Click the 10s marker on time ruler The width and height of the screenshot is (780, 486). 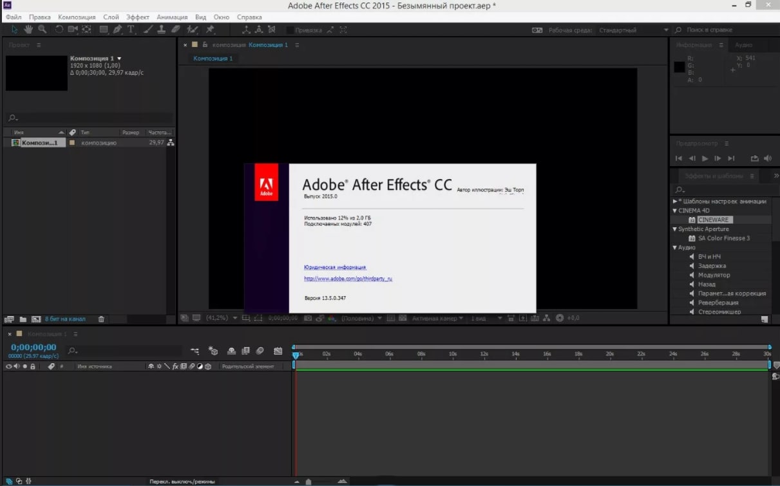453,354
